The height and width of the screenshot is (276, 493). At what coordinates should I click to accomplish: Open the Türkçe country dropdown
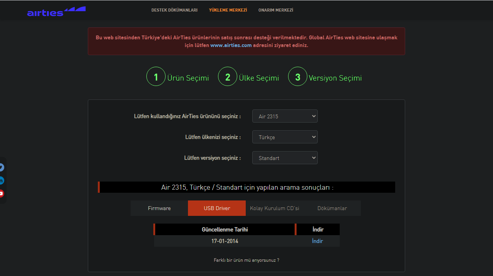click(285, 137)
